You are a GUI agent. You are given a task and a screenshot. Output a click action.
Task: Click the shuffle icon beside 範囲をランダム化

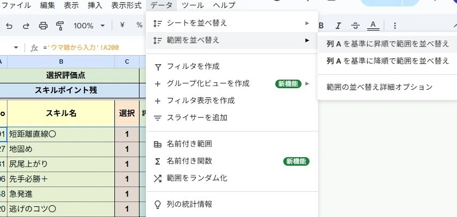coord(157,179)
